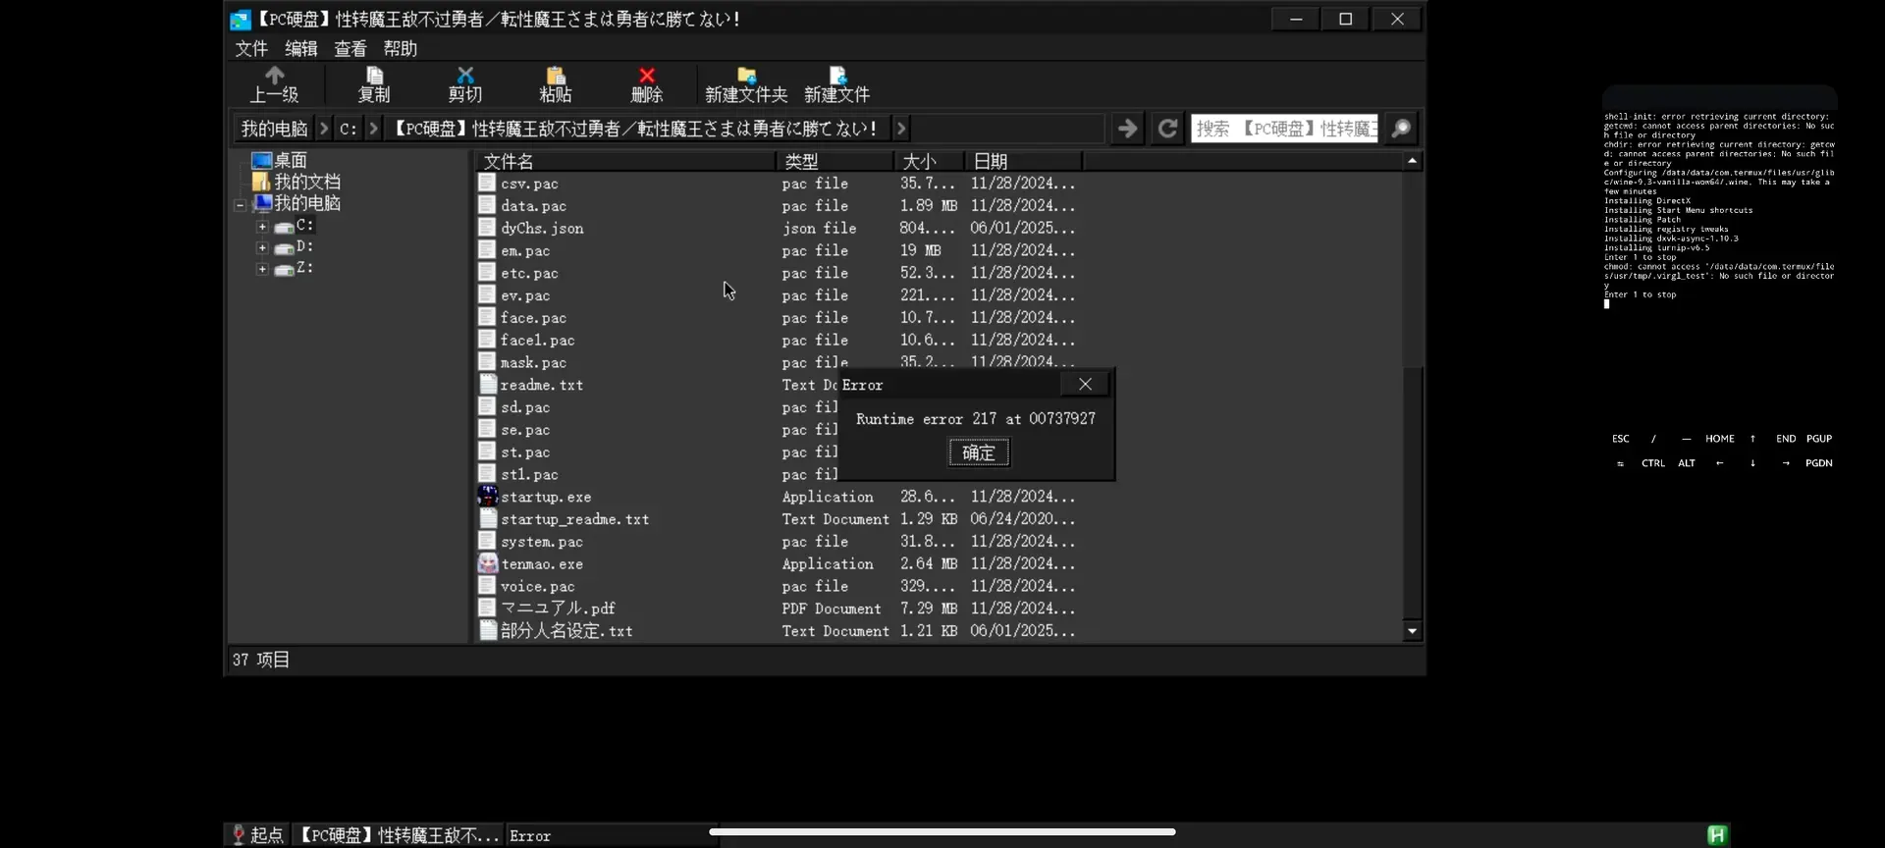Click the go-to arrow next to address bar
The image size is (1885, 848).
click(x=1128, y=129)
